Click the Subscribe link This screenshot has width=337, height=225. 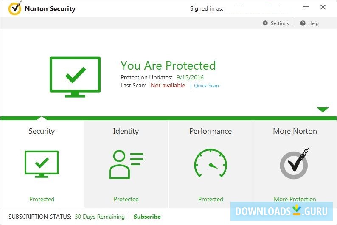point(147,217)
